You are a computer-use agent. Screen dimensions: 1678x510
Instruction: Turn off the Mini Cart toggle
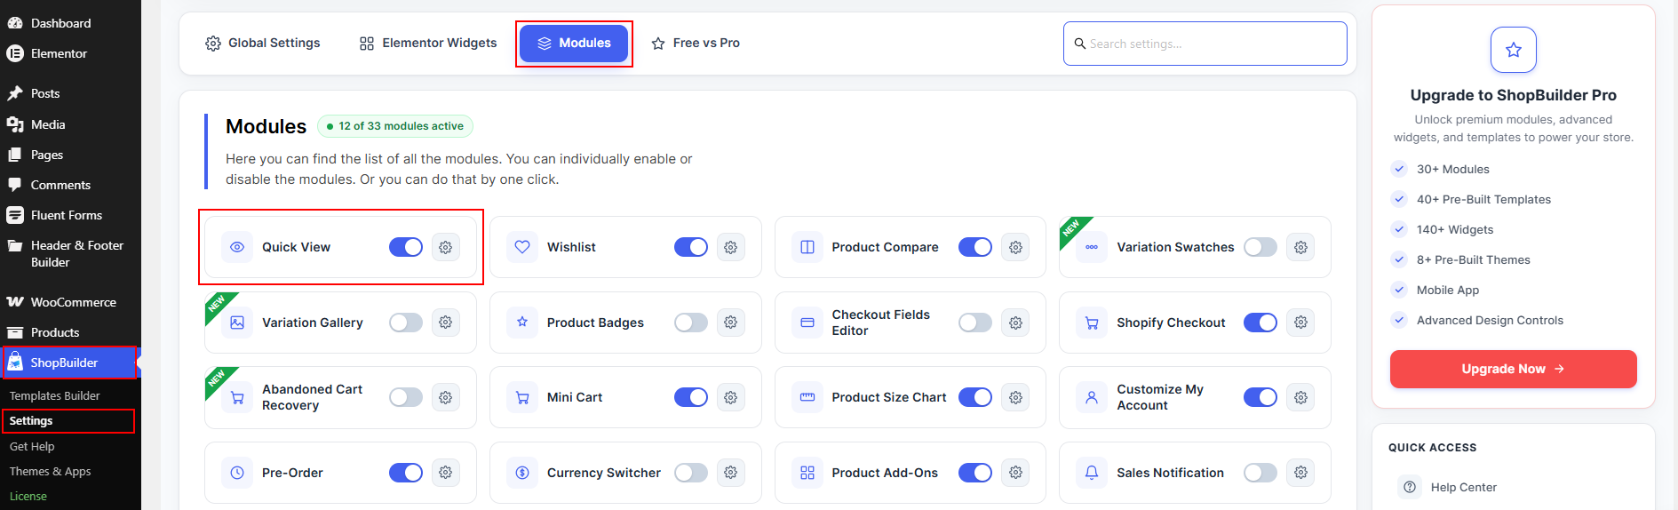click(691, 397)
